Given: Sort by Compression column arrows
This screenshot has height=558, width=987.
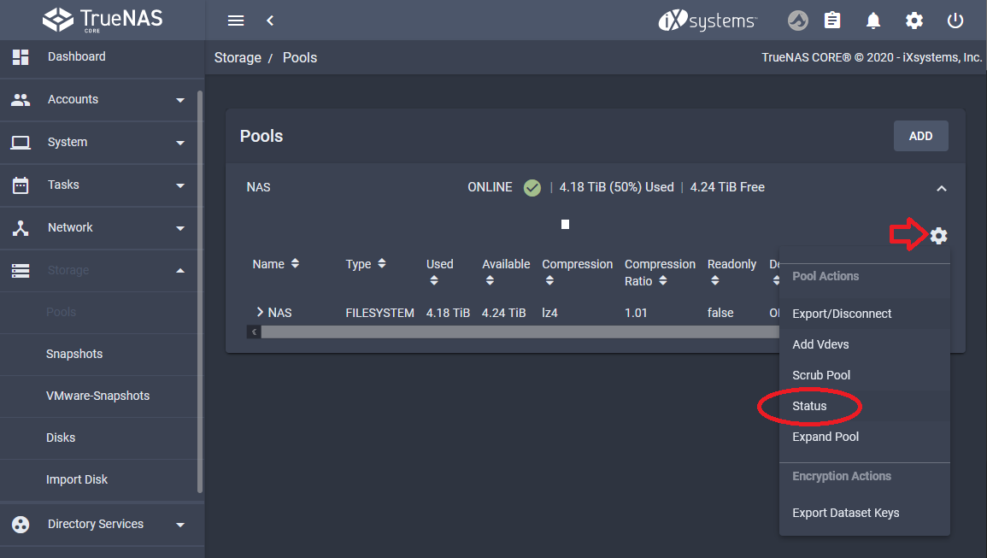Looking at the screenshot, I should (549, 281).
